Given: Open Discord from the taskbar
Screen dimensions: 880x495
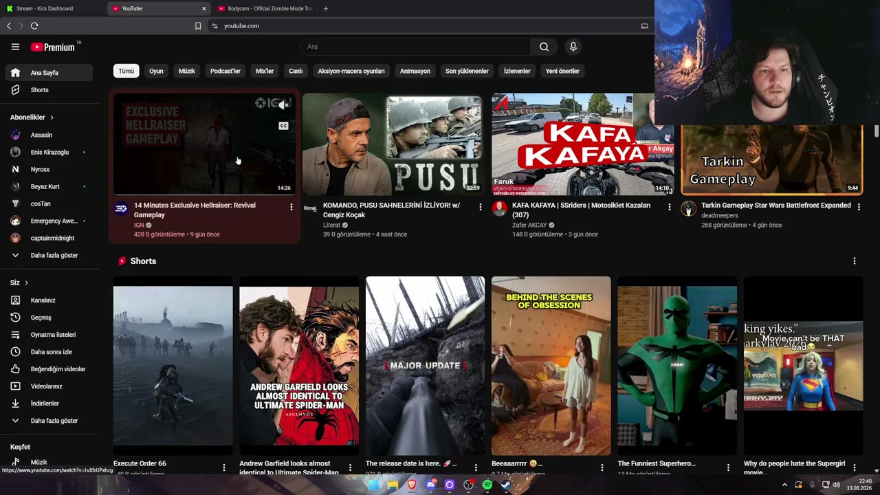Looking at the screenshot, I should tap(431, 485).
